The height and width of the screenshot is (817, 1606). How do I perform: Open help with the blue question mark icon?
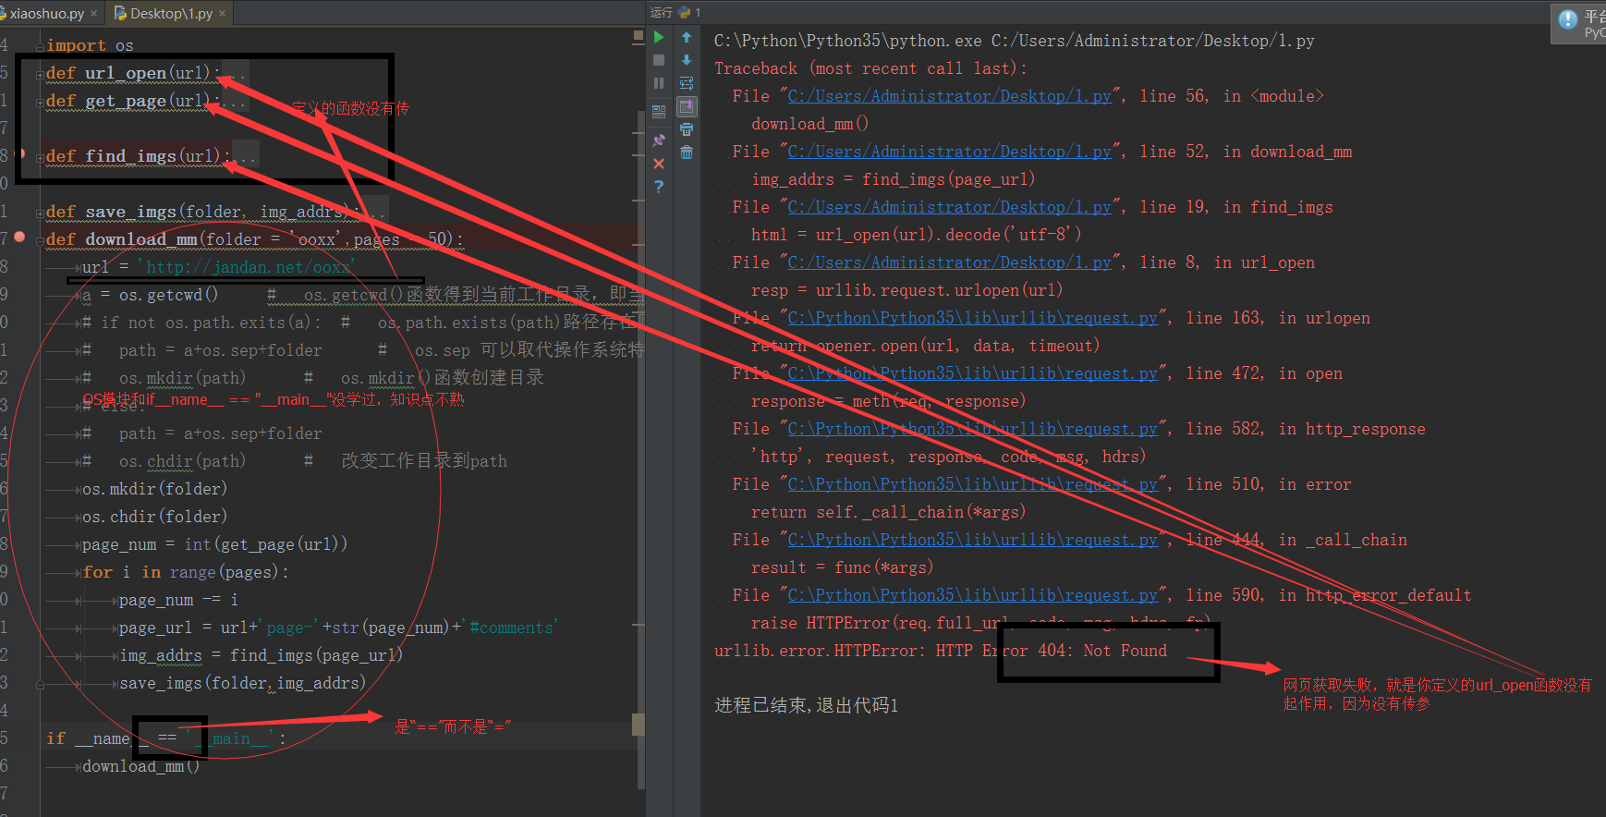coord(659,187)
